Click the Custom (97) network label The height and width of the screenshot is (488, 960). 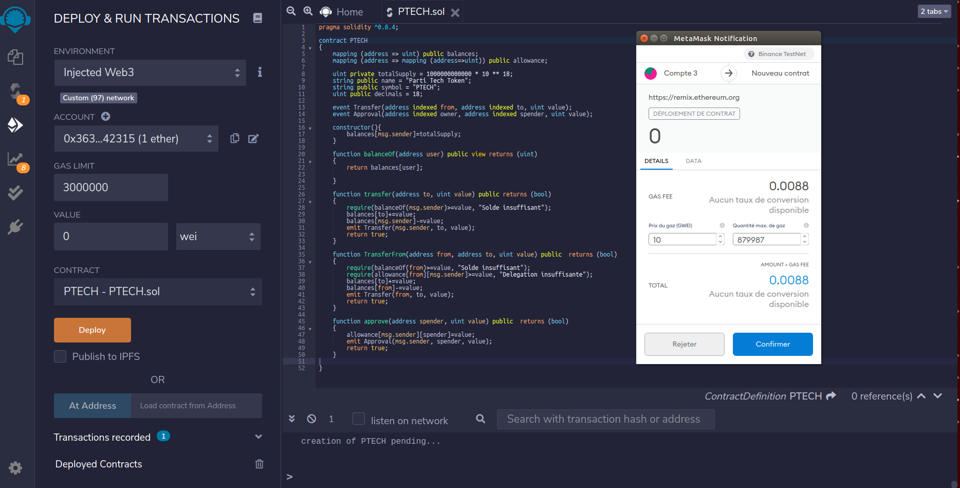(x=99, y=98)
